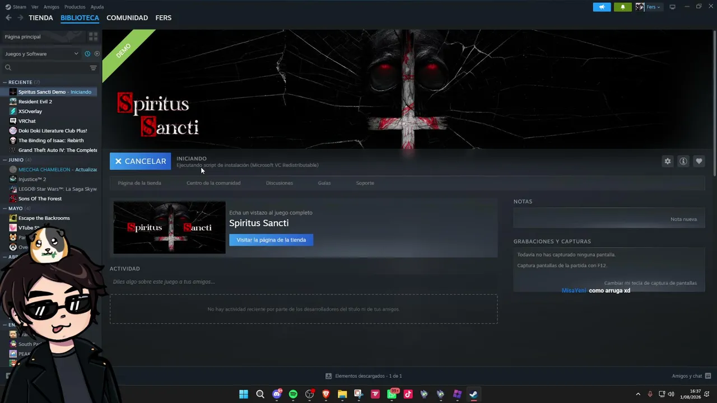Open File Explorer from the taskbar
The height and width of the screenshot is (403, 717).
342,394
